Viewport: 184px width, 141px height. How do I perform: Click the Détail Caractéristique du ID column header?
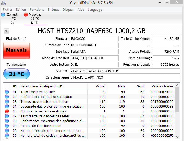53,86
